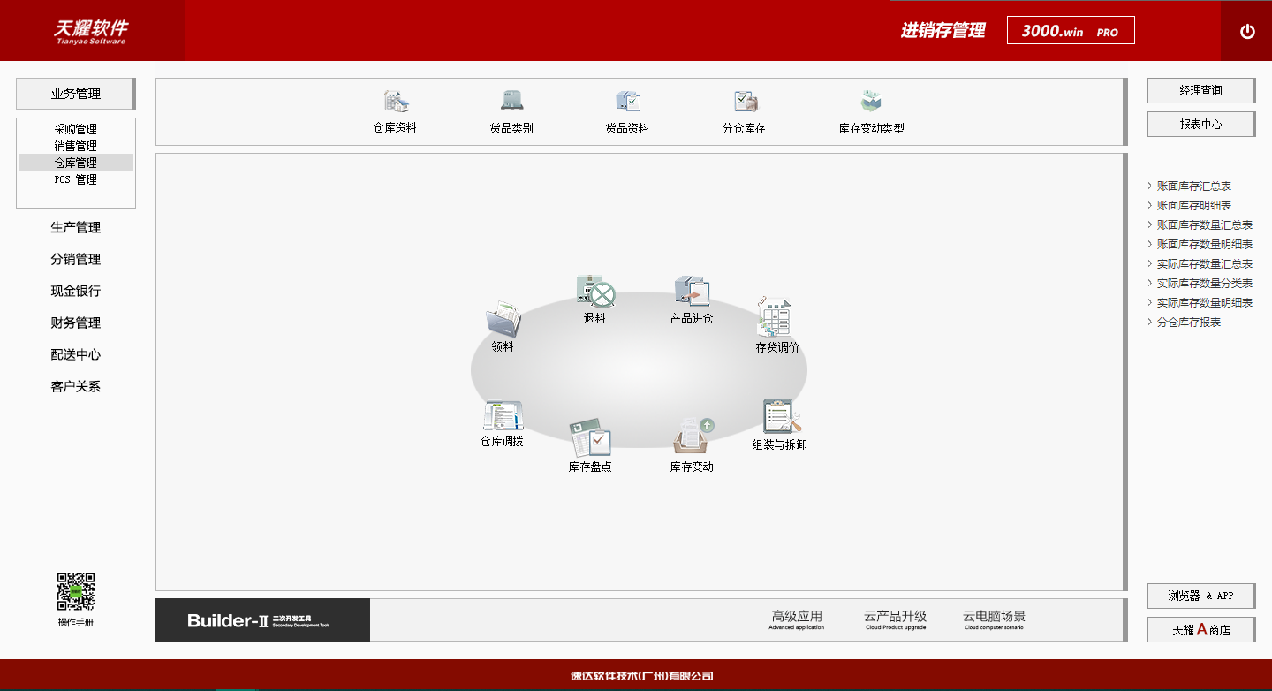Select POS 管理 in the sidebar list
This screenshot has height=691, width=1272.
point(76,179)
